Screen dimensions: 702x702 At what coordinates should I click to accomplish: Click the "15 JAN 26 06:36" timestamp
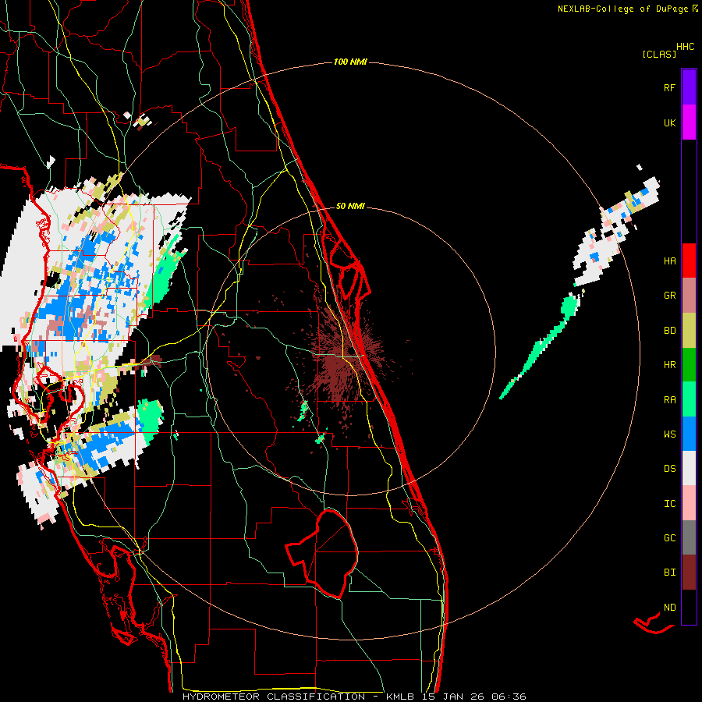click(473, 697)
